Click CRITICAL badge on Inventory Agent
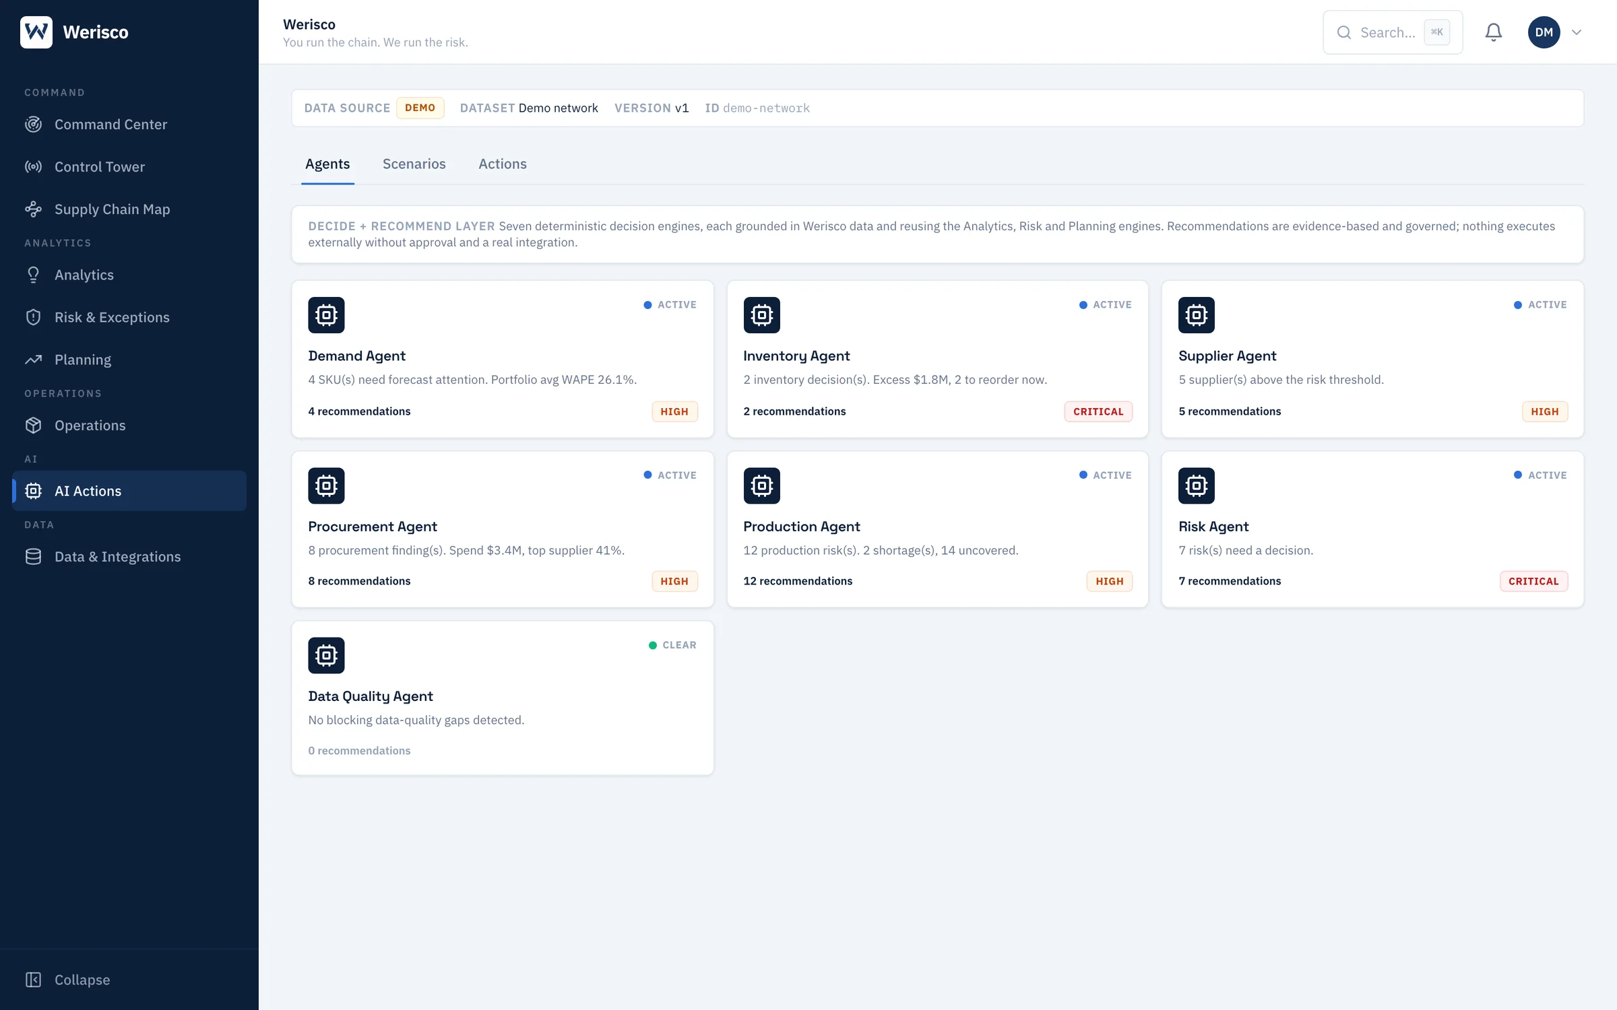The image size is (1617, 1010). 1098,411
